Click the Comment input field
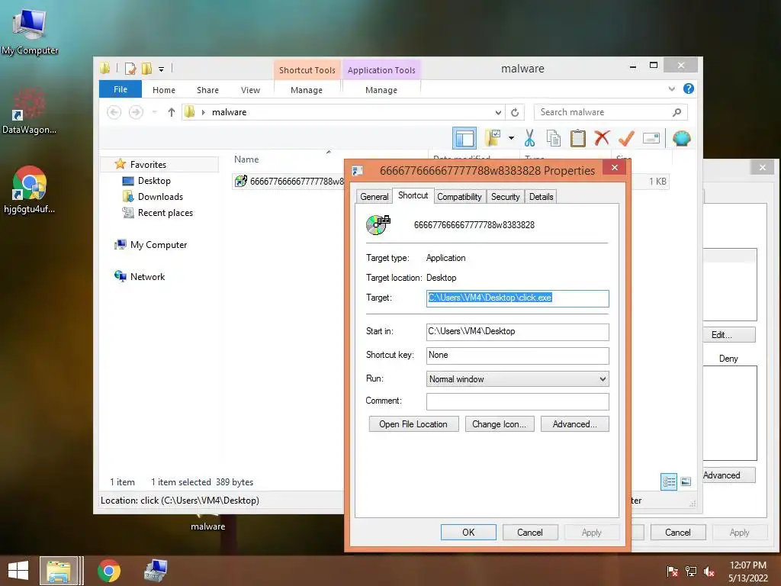The image size is (781, 586). coord(518,401)
